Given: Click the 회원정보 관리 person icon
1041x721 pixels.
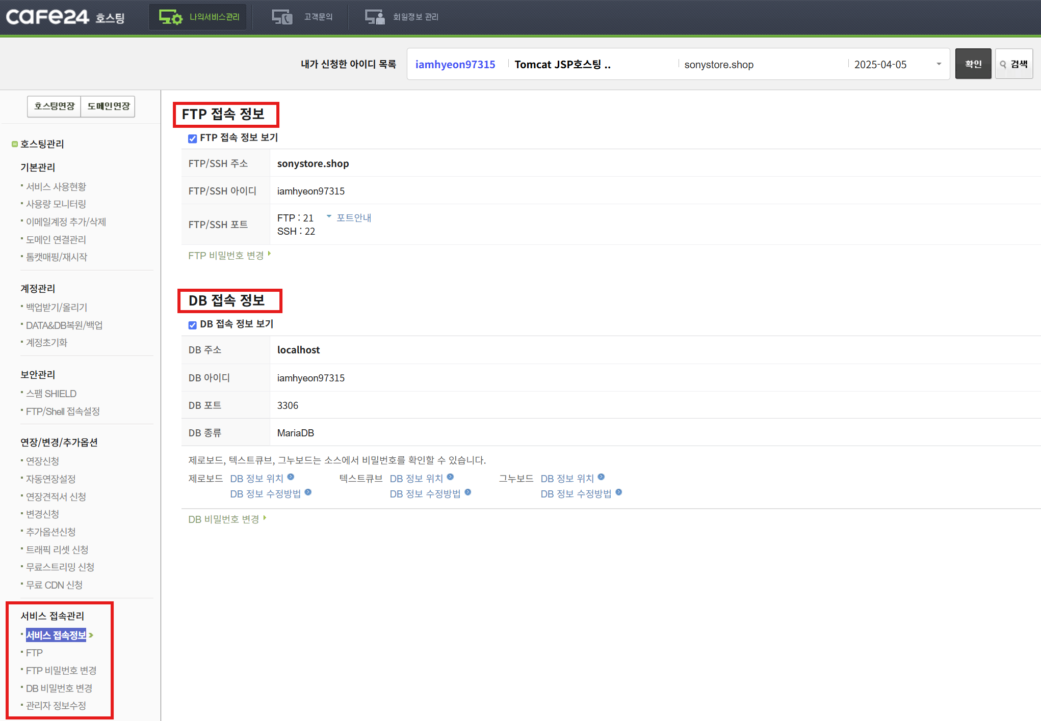Looking at the screenshot, I should click(375, 17).
